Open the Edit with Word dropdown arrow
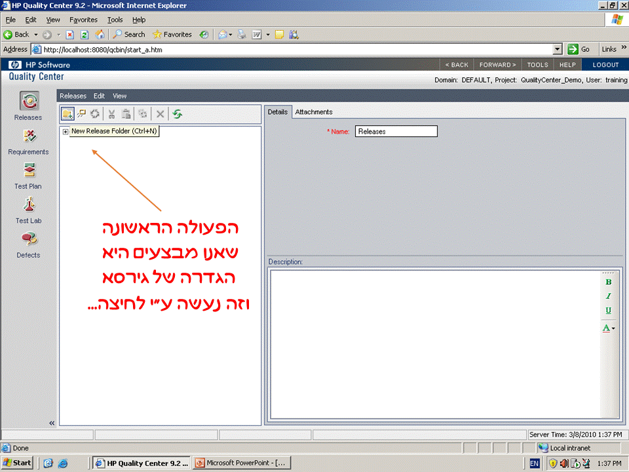 pyautogui.click(x=267, y=35)
